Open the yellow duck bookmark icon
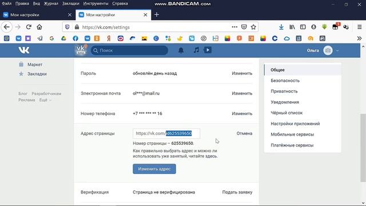 [180, 38]
